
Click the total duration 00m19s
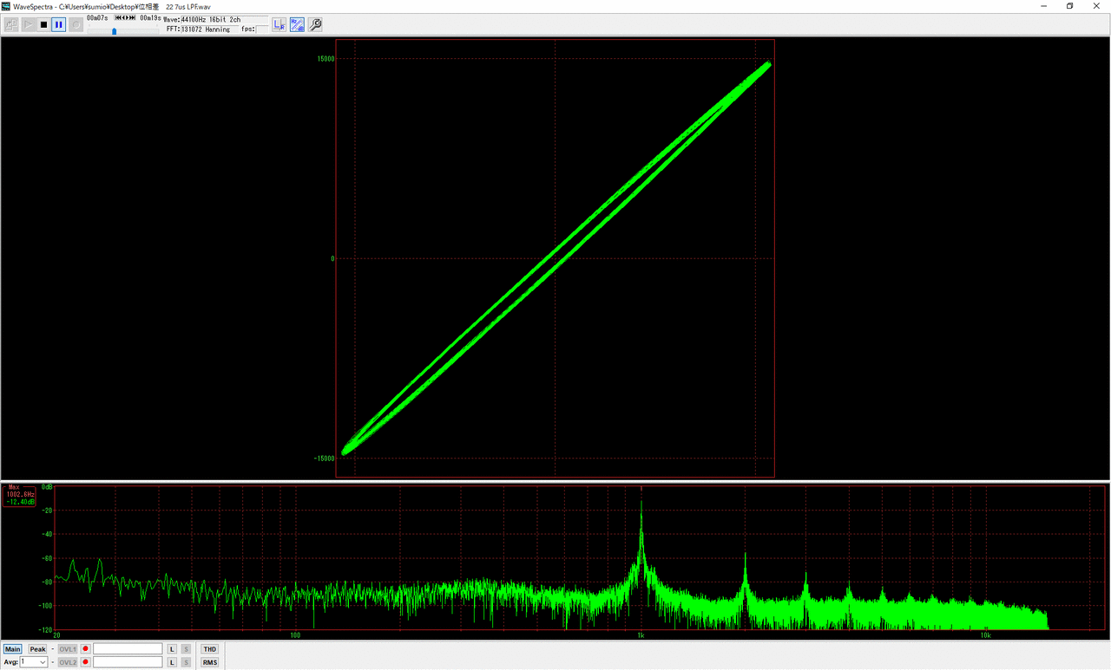point(150,18)
